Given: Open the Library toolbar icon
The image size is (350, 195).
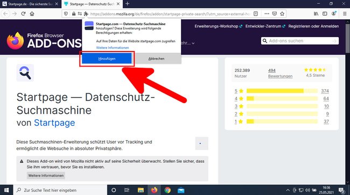Looking at the screenshot, I should pyautogui.click(x=316, y=14).
